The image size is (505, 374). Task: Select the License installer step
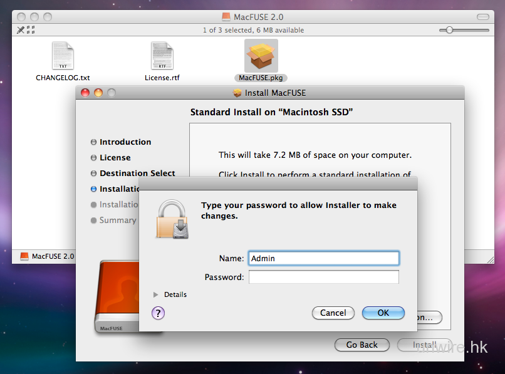tap(115, 158)
